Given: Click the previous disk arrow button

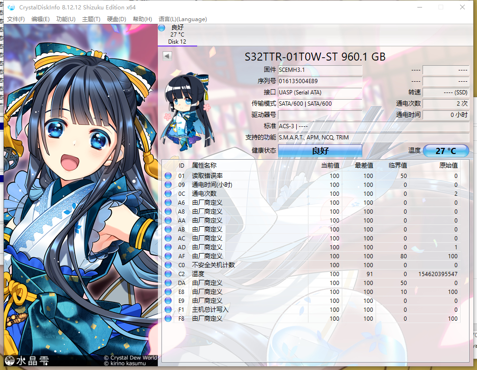Looking at the screenshot, I should [x=167, y=56].
